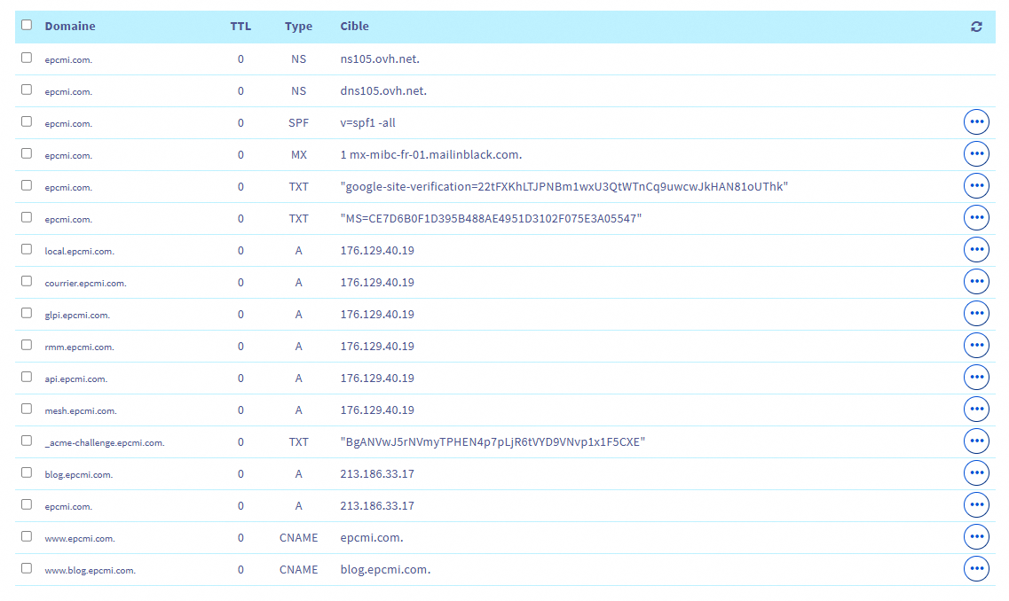Image resolution: width=1009 pixels, height=601 pixels.
Task: Open actions menu for local.epcmi.com record
Action: [976, 250]
